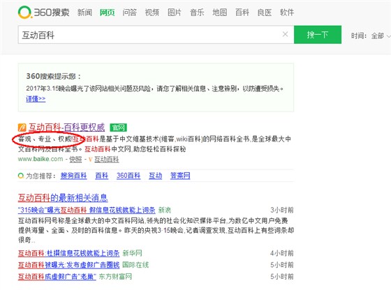This screenshot has height=290, width=391.
Task: Click the 新华网 source label
Action: tap(133, 254)
